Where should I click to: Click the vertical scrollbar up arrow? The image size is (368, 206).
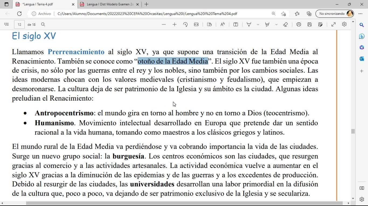pyautogui.click(x=353, y=21)
